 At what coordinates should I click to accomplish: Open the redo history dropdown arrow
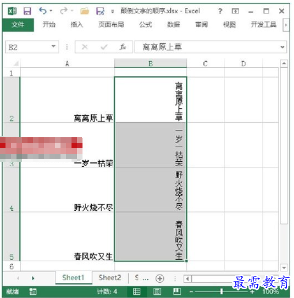click(72, 10)
